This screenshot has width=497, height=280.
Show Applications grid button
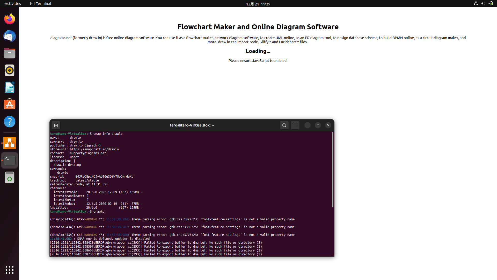click(x=10, y=270)
